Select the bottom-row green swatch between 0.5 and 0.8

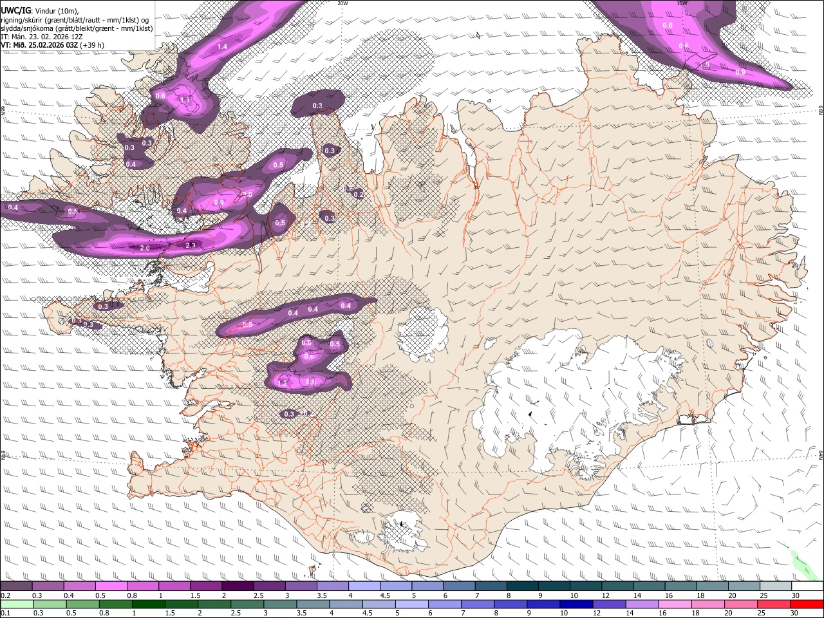[82, 604]
